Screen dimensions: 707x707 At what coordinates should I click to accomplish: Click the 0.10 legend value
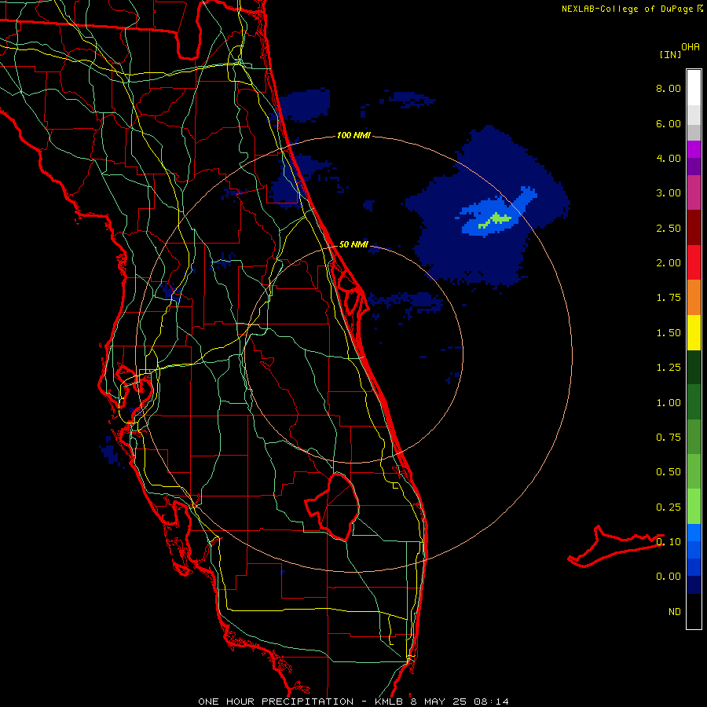(x=669, y=542)
